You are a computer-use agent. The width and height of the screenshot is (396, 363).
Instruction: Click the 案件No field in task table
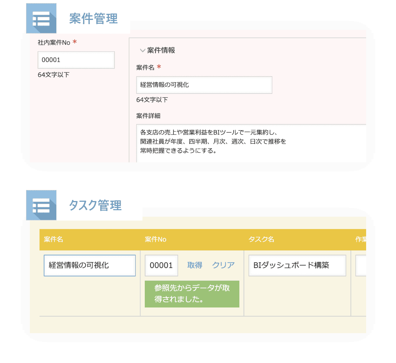(161, 265)
